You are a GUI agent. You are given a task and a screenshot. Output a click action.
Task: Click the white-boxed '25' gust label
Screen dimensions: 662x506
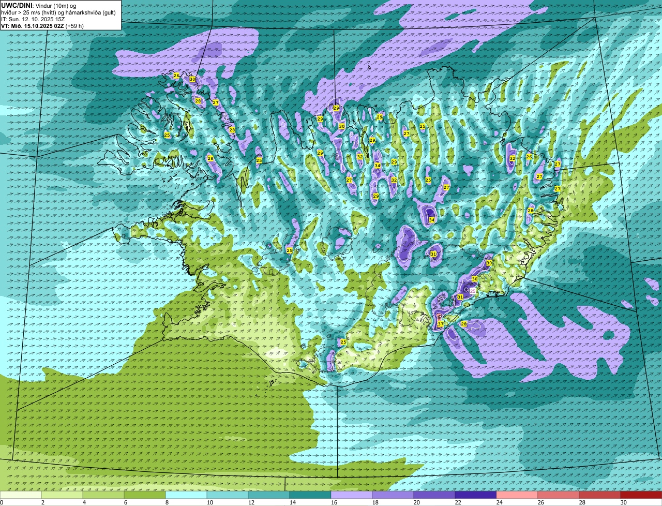(x=472, y=291)
